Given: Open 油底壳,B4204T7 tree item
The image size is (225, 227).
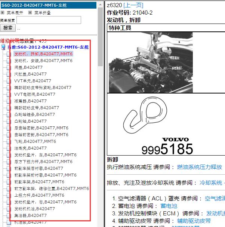Looking at the screenshot, I should [x=30, y=148].
